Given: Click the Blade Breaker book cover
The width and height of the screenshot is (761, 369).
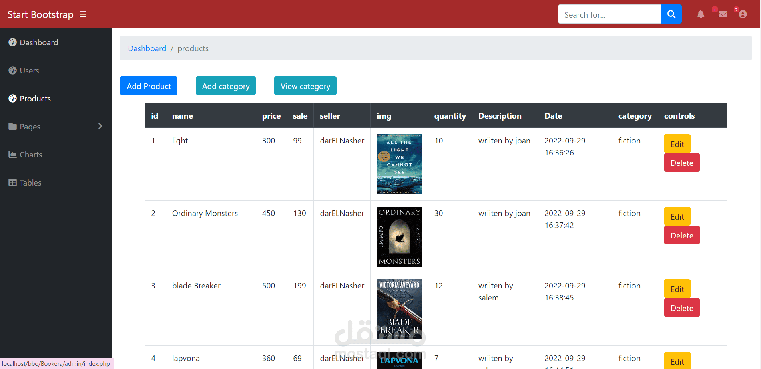Looking at the screenshot, I should tap(399, 309).
